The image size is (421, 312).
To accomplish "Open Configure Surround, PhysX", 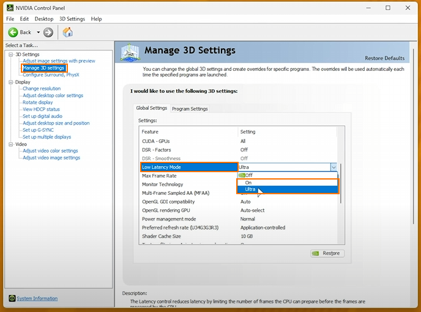I will click(x=51, y=74).
